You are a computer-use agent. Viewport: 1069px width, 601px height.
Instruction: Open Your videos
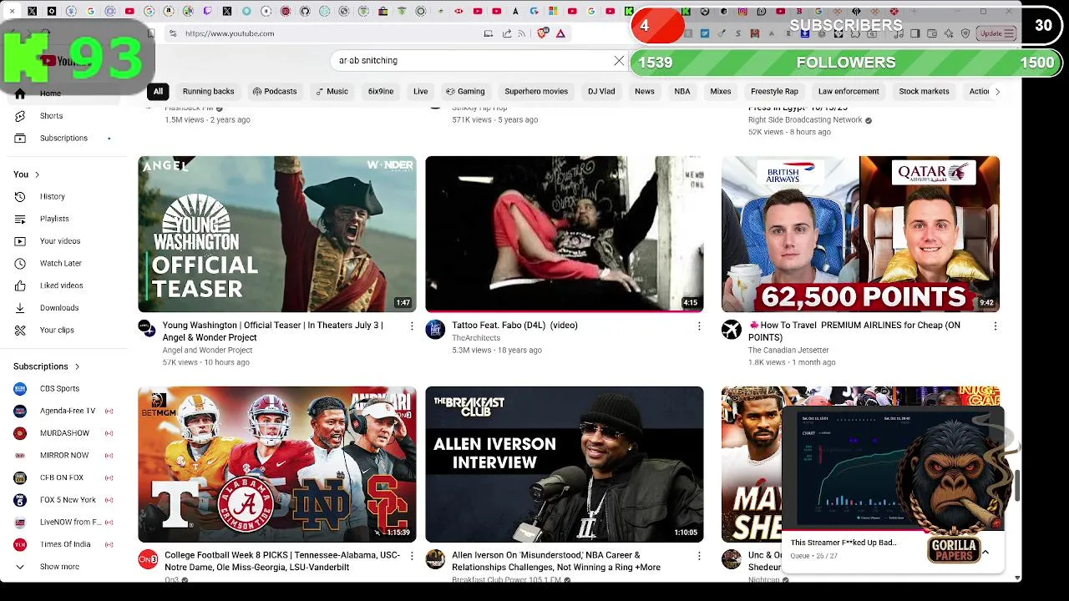(63, 241)
